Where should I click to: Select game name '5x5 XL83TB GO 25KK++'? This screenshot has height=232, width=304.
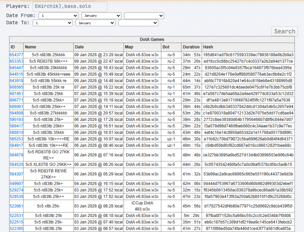pyautogui.click(x=48, y=164)
